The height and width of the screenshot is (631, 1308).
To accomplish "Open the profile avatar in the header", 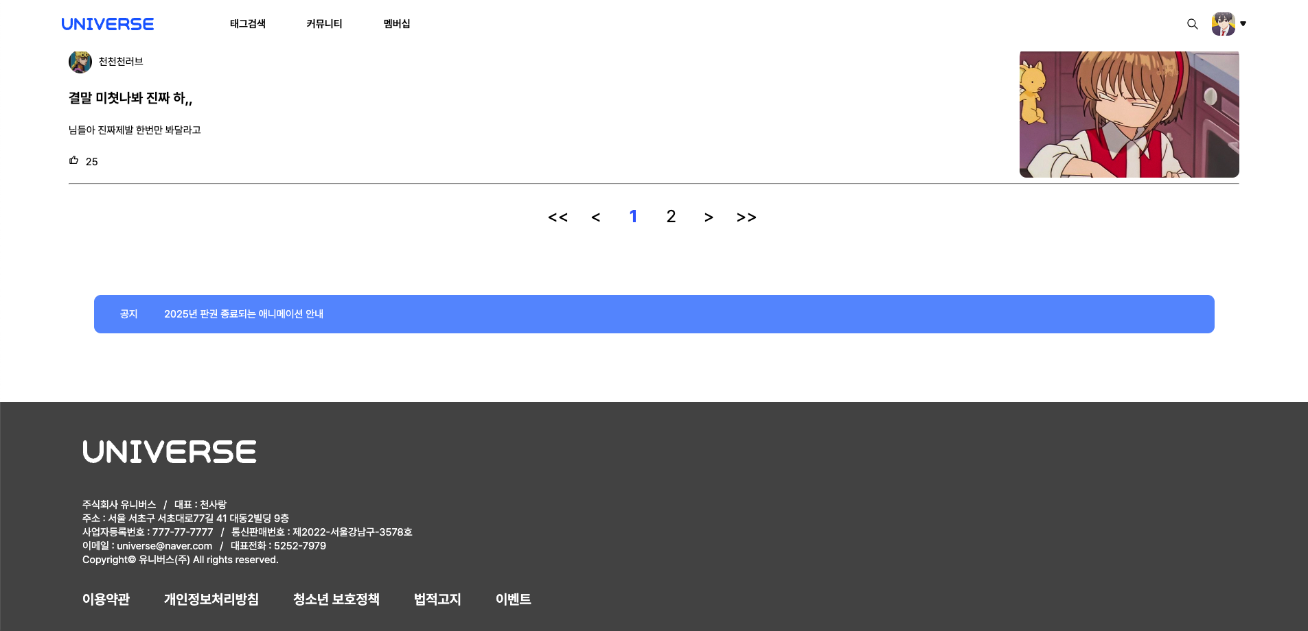I will coord(1223,24).
